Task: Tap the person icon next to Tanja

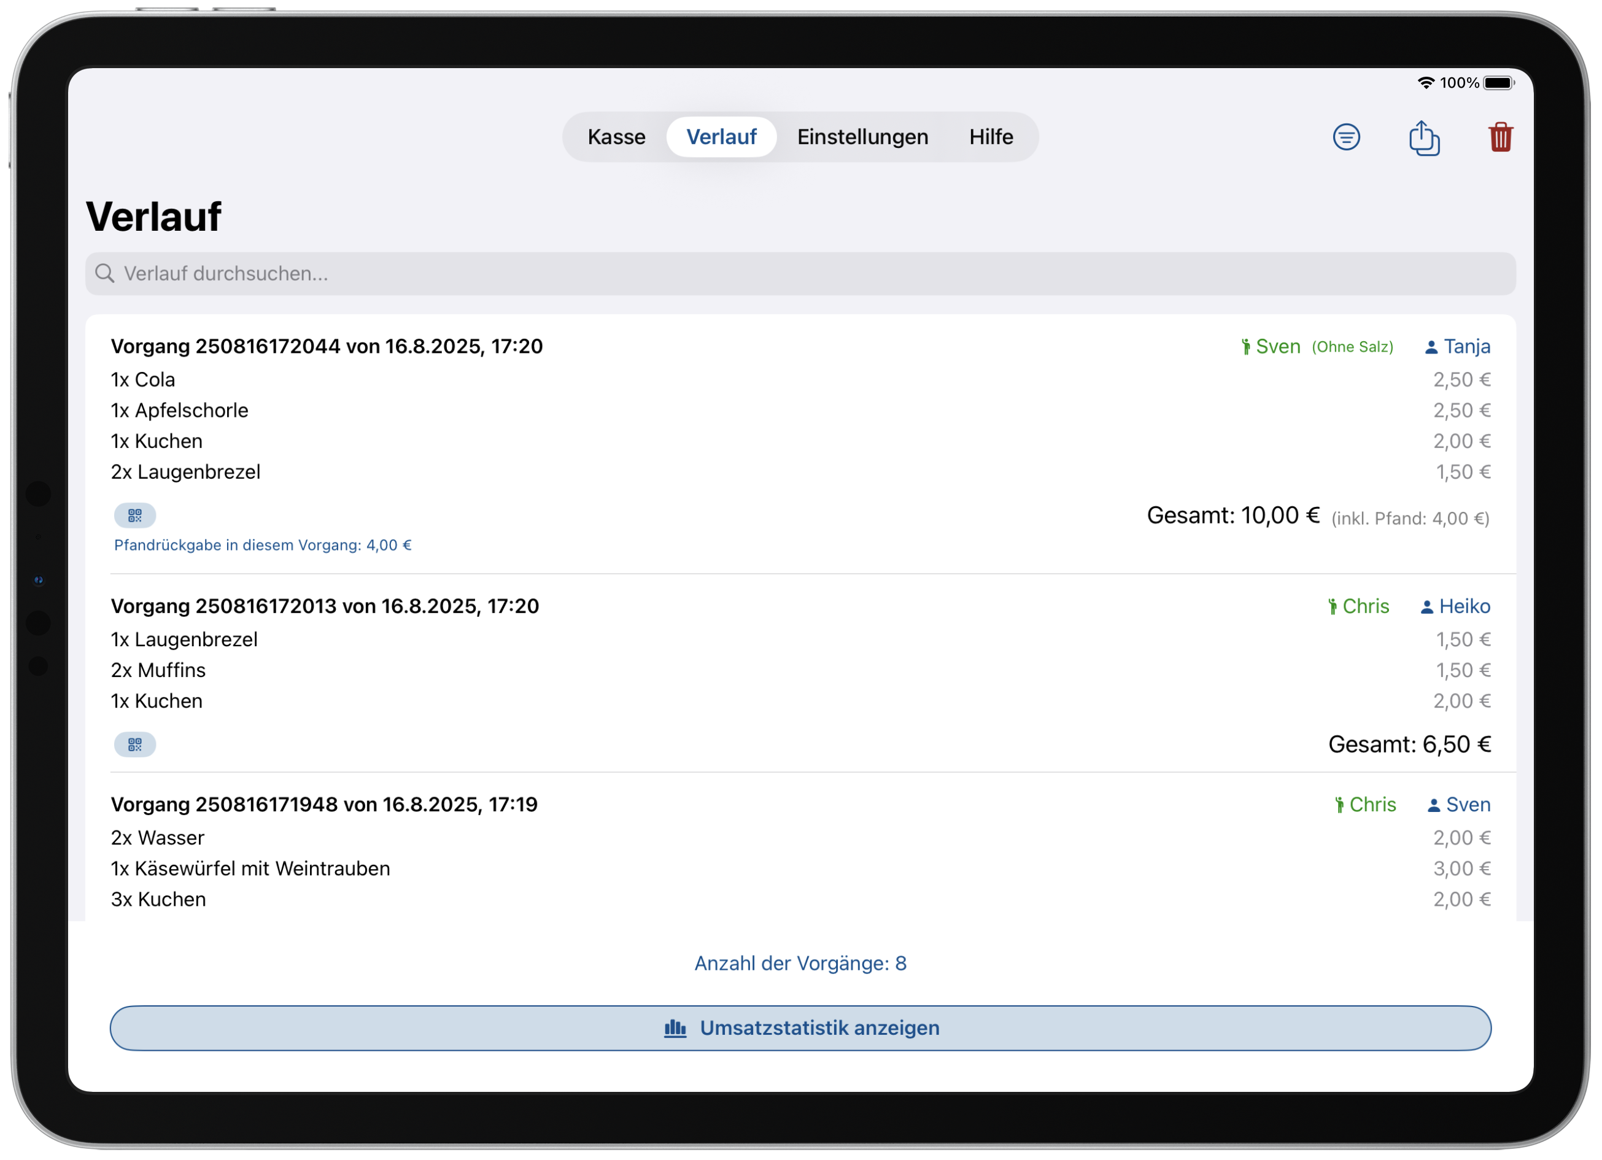Action: click(1431, 347)
